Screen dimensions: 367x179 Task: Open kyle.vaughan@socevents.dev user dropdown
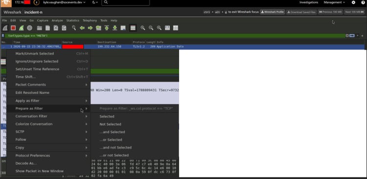[65, 2]
